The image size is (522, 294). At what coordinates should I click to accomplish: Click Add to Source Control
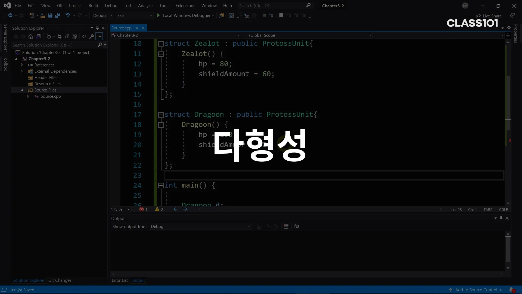pyautogui.click(x=476, y=290)
